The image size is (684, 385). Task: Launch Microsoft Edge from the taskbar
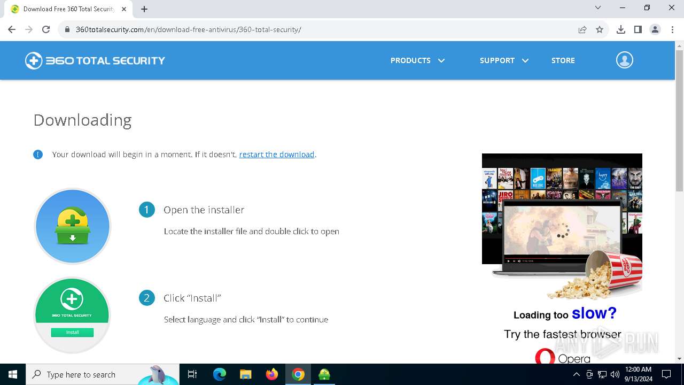coord(220,374)
